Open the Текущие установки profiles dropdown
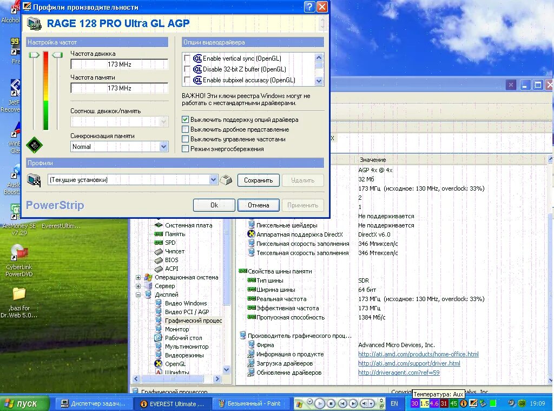This screenshot has height=411, width=554. click(x=213, y=180)
